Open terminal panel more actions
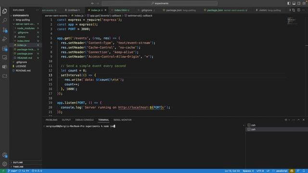308x173 pixels. pyautogui.click(x=294, y=120)
